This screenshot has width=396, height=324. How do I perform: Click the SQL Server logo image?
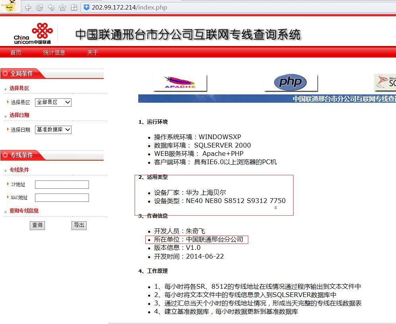point(385,82)
